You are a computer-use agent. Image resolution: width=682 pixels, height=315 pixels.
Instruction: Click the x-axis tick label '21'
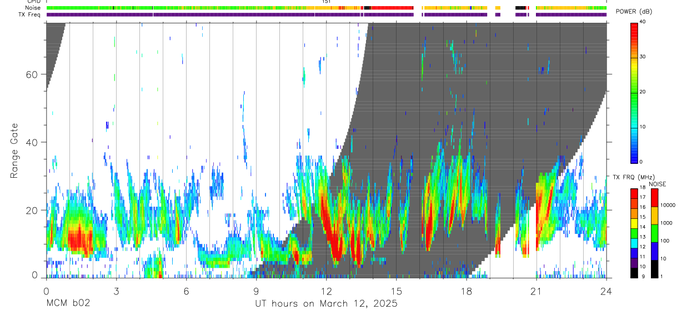click(536, 291)
